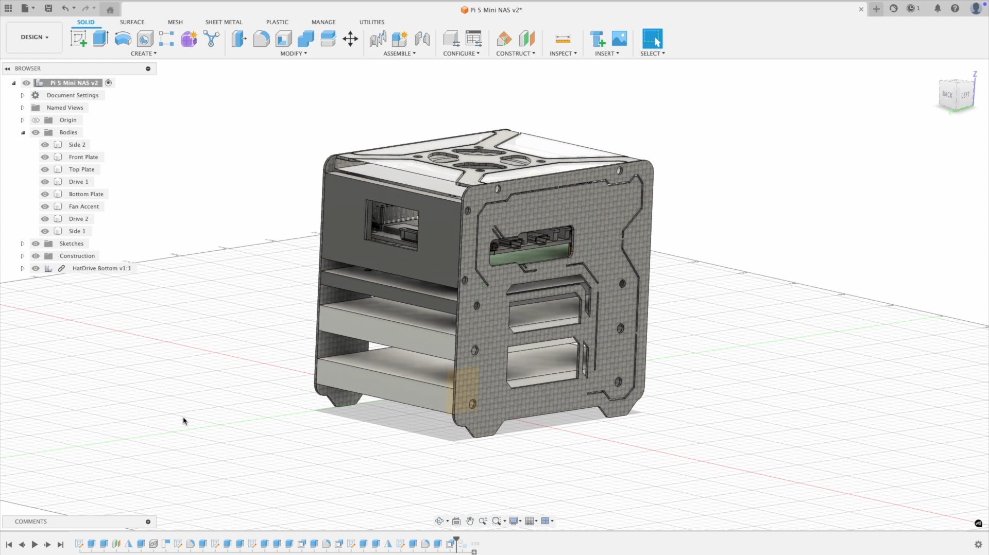Hide the Front Plate body

[45, 157]
